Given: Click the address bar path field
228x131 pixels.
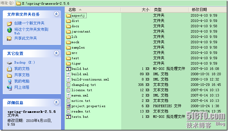Looking at the screenshot, I should 121,3.
